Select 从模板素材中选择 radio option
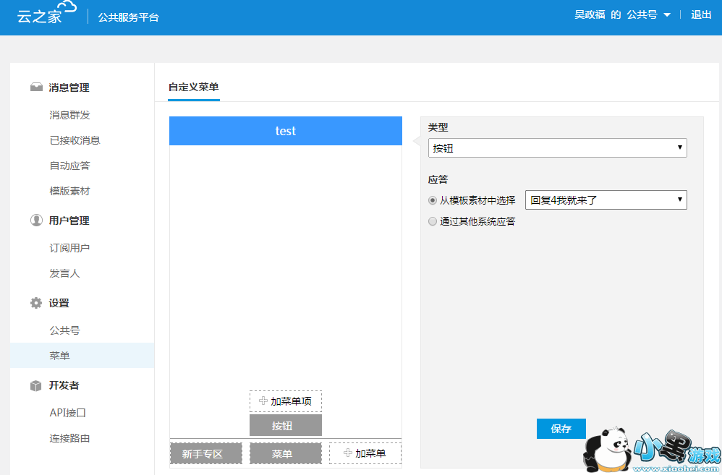 pos(433,200)
